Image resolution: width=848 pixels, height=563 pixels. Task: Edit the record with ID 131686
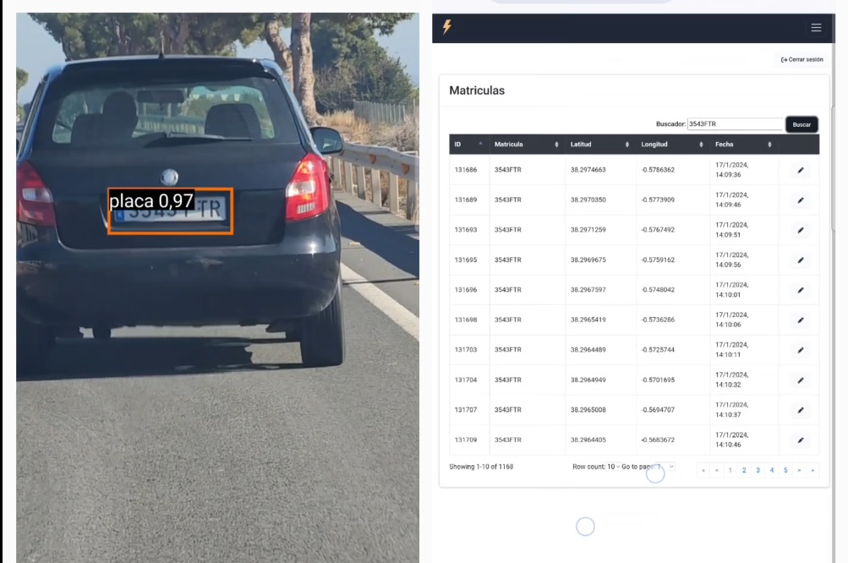tap(801, 170)
